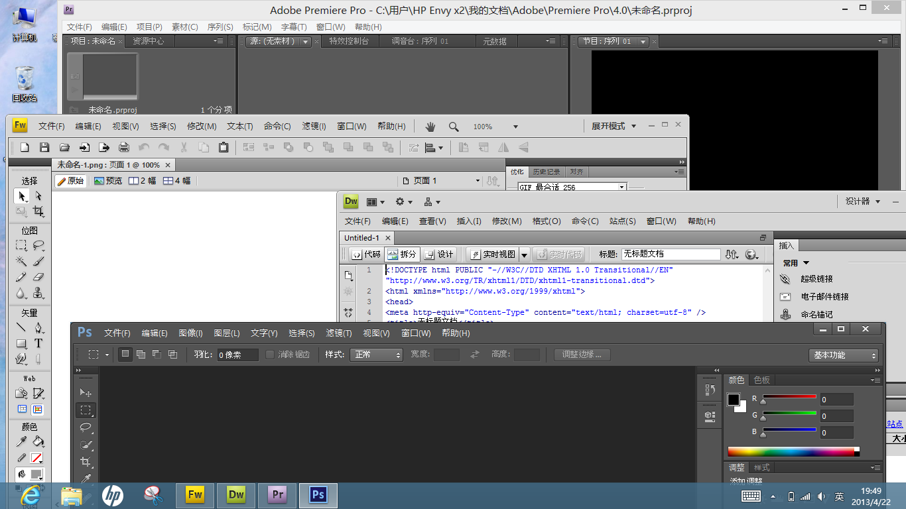Open the Photoshop Style (样式) dropdown
This screenshot has height=509, width=906.
coord(377,355)
